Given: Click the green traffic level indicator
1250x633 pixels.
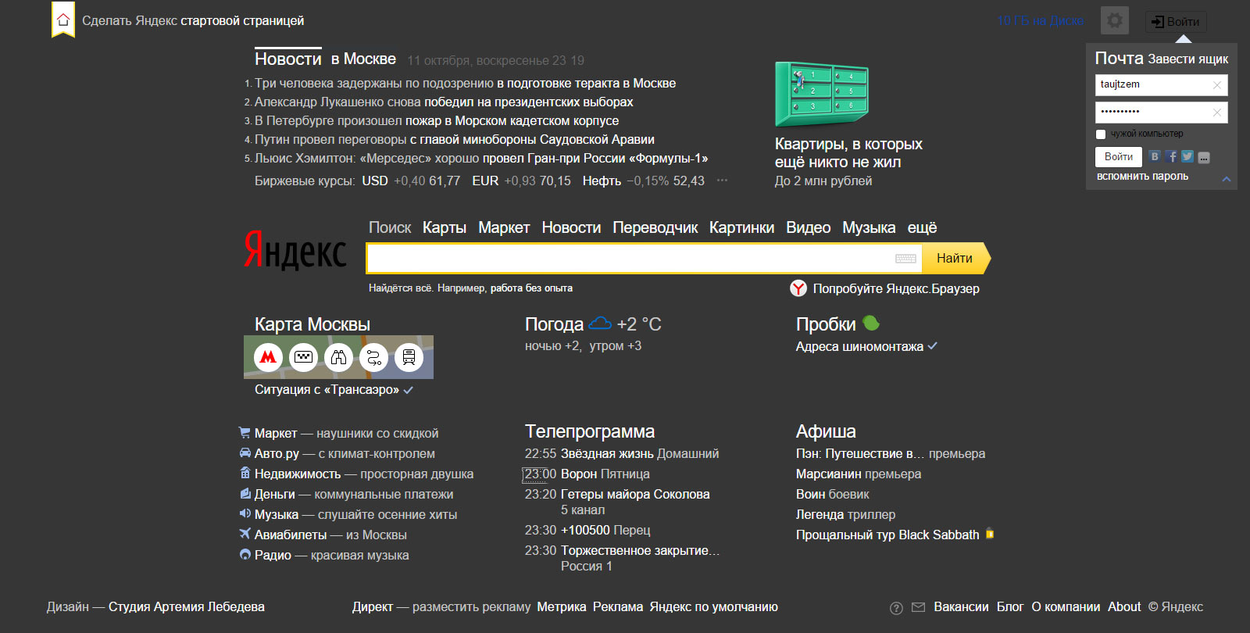Looking at the screenshot, I should (871, 323).
